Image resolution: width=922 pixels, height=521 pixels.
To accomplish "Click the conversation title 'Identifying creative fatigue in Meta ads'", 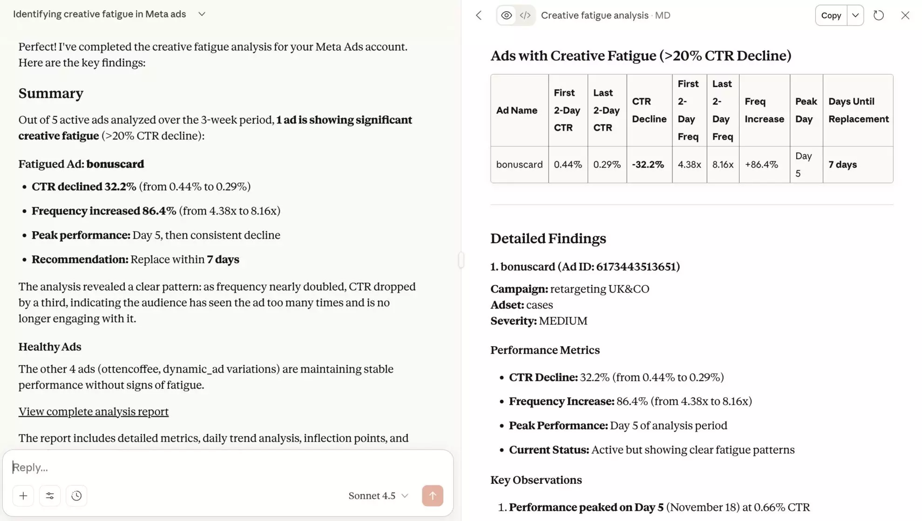I will click(x=99, y=14).
